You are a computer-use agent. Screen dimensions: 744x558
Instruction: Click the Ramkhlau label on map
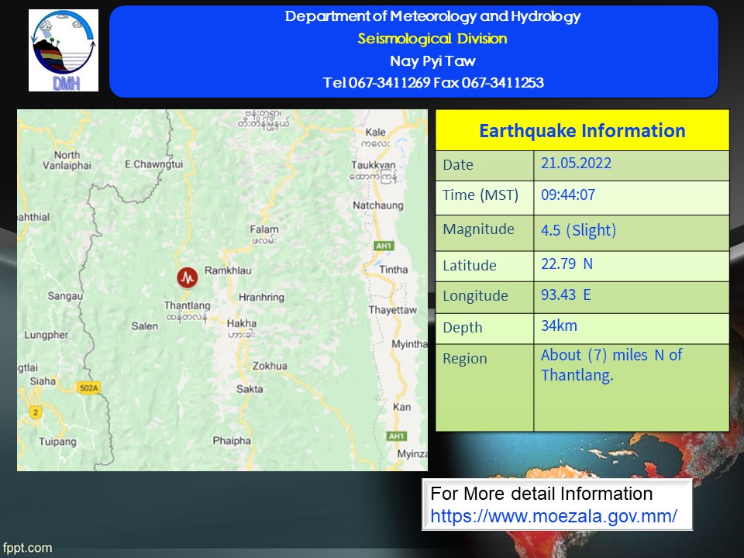(x=228, y=270)
